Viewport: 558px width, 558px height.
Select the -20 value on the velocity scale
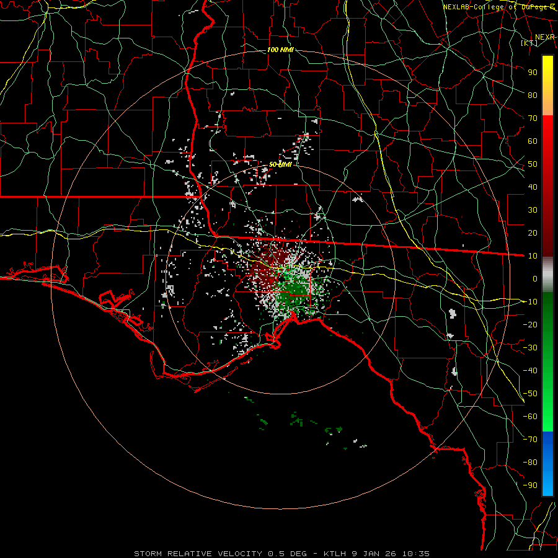pos(530,324)
